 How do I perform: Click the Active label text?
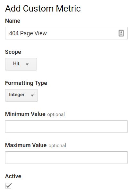coord(13,176)
